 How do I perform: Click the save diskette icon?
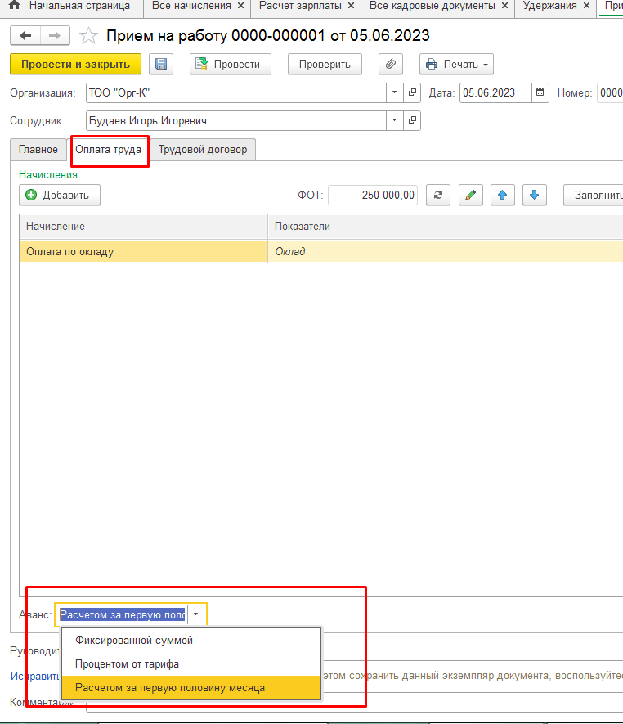(x=161, y=64)
